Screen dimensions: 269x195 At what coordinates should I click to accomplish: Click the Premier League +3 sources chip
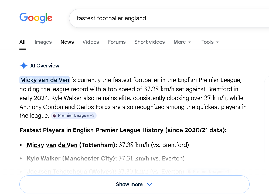coord(74,115)
